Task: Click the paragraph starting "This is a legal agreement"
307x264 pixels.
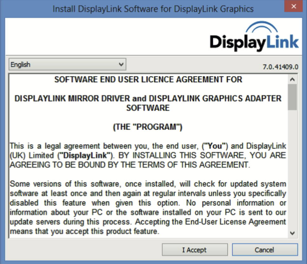Action: (148, 155)
